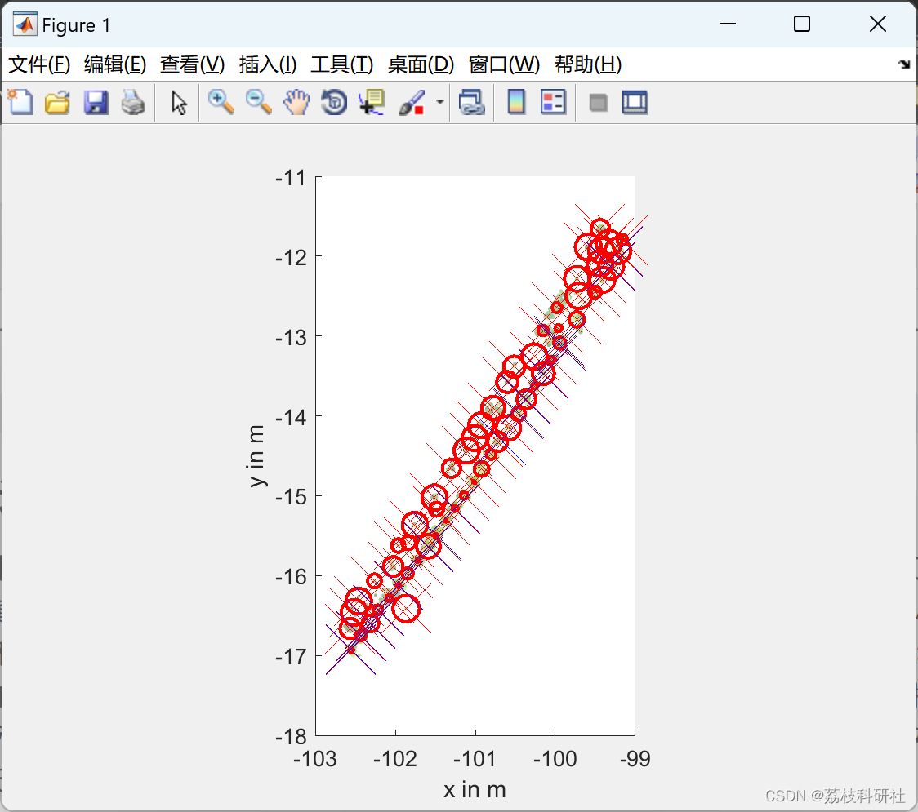Open a file with the folder icon
This screenshot has width=918, height=812.
tap(57, 103)
